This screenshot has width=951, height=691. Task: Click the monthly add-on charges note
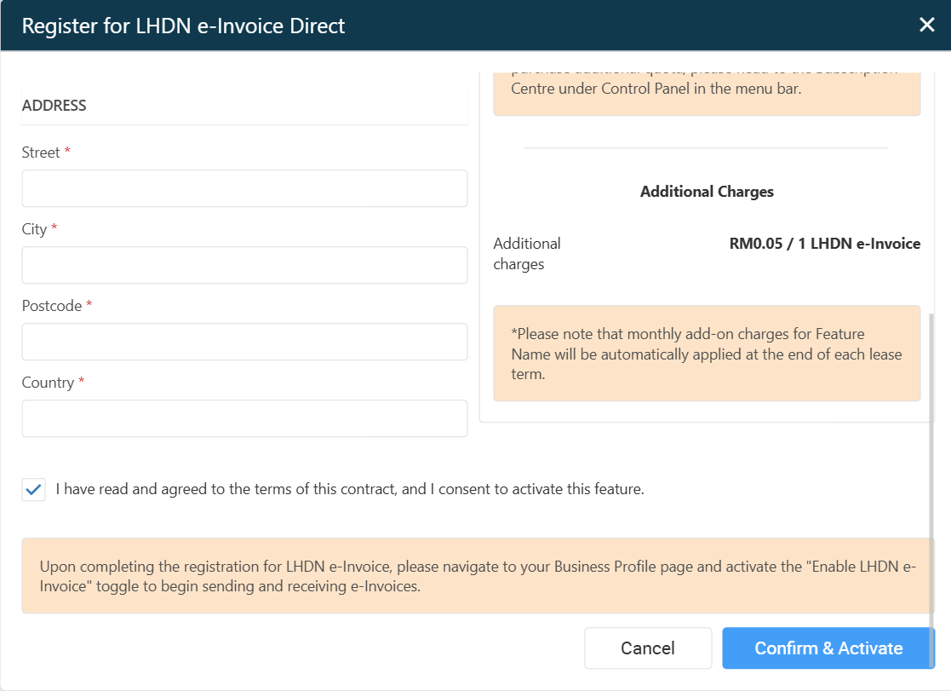point(707,354)
